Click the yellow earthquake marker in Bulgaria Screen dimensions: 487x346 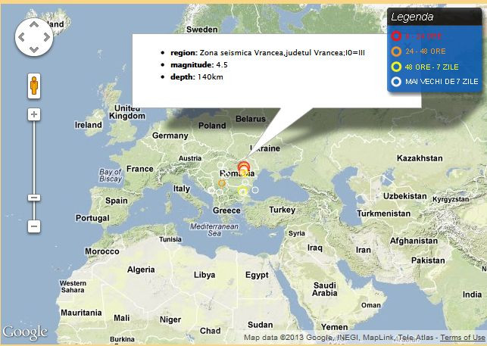tap(242, 192)
